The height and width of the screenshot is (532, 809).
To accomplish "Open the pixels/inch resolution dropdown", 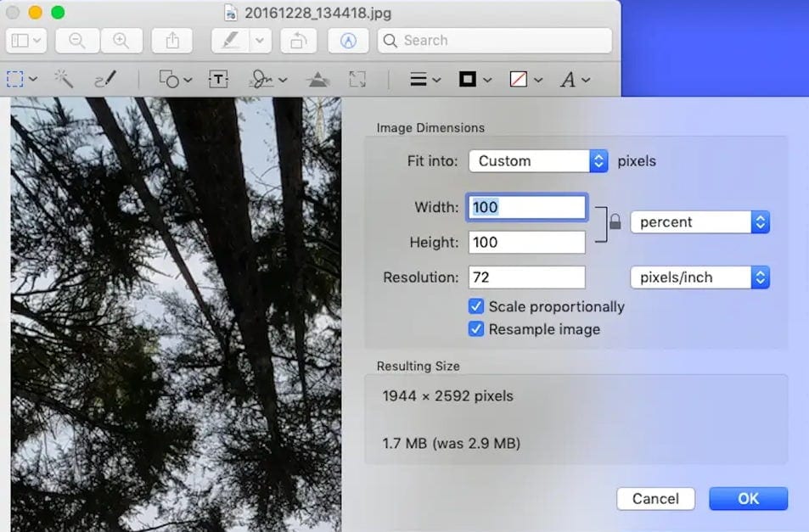I will click(699, 277).
